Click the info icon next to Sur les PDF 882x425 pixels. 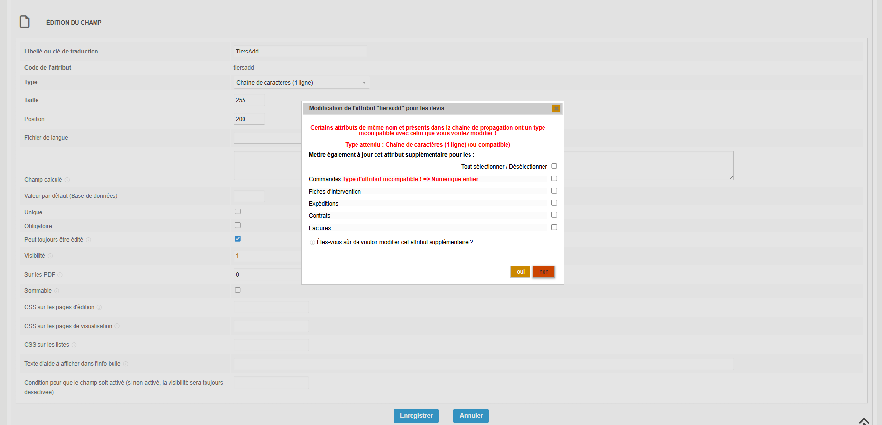(60, 275)
